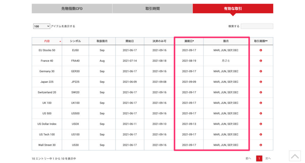Click the UK 100 name cell
Screen dimensions: 305x163
pyautogui.click(x=47, y=103)
